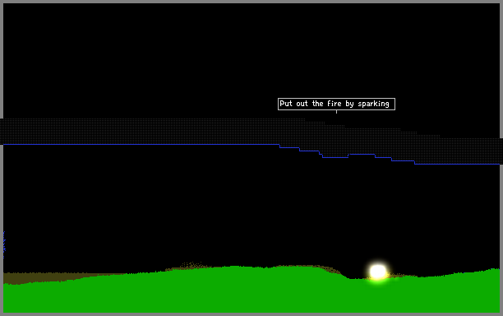
Task: Click the word 'sparking' on the sign
Action: [x=373, y=104]
